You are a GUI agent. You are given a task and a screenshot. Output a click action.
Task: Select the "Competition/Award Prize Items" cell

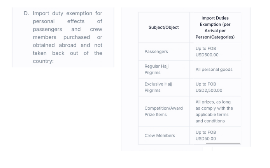coord(163,112)
